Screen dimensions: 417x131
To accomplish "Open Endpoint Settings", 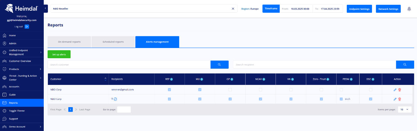I will point(359,9).
